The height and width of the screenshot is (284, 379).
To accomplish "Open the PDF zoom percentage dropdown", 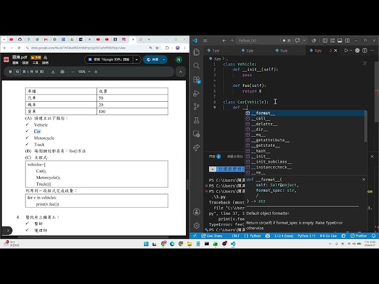I will point(89,72).
